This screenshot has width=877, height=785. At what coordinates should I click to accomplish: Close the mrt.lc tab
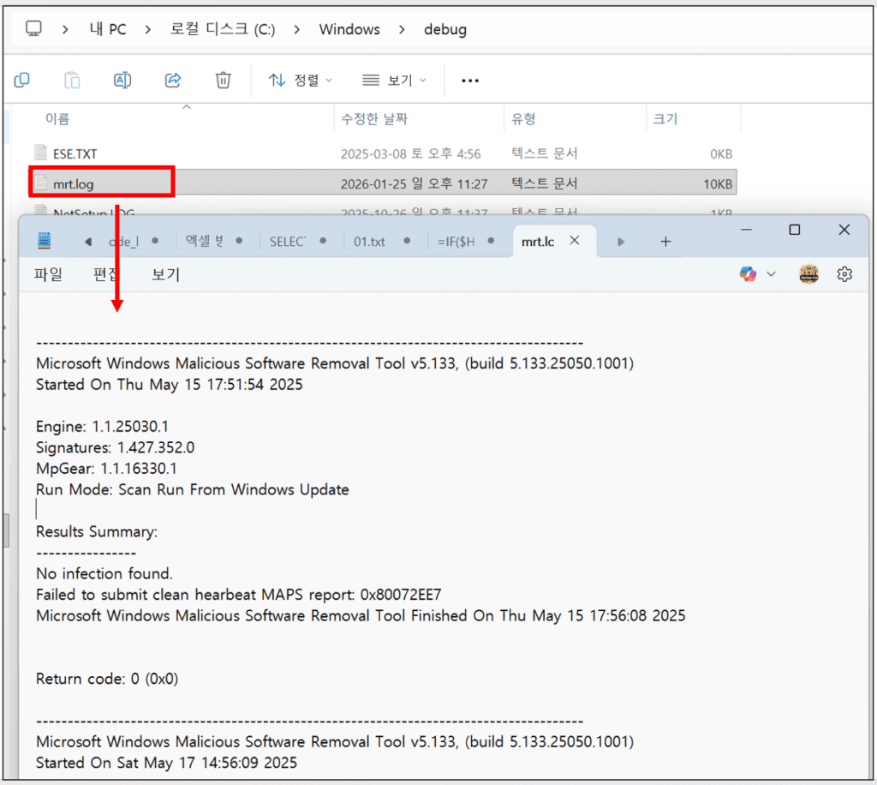point(575,241)
